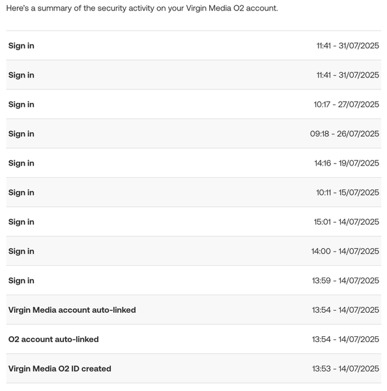Select the Sign in entry at 09:18 26/07/2025

point(193,134)
